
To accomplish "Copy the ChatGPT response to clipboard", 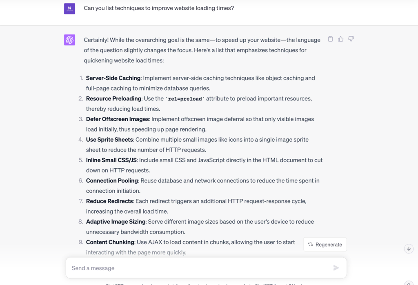I will [330, 39].
